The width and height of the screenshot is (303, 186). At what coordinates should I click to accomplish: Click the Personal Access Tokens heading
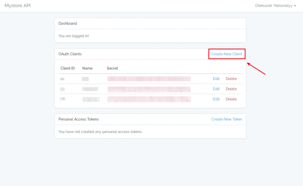78,119
